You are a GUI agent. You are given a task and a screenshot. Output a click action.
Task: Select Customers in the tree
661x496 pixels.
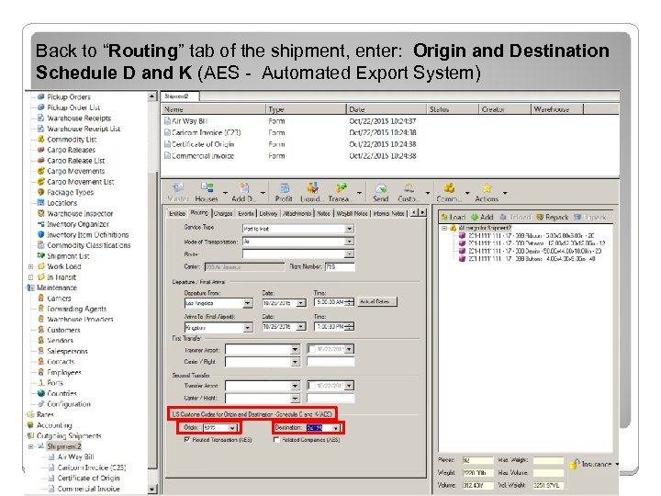pos(63,330)
